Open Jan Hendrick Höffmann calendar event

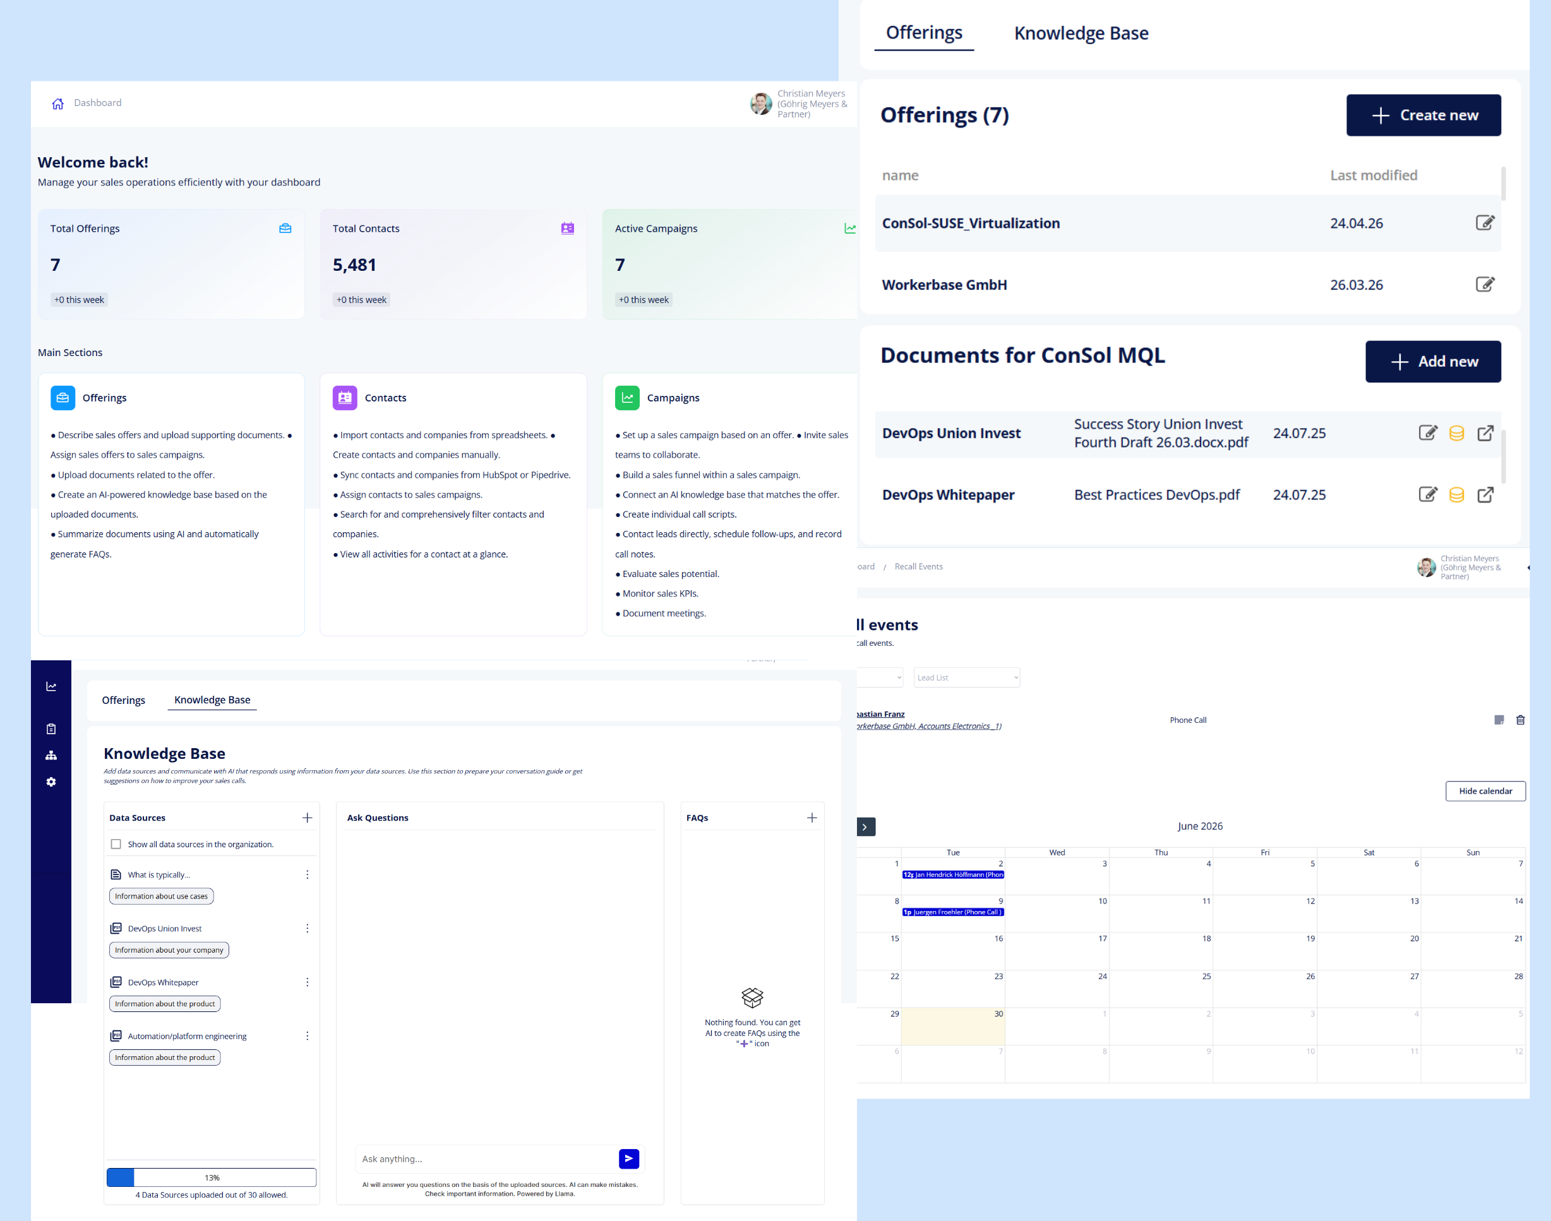coord(953,874)
